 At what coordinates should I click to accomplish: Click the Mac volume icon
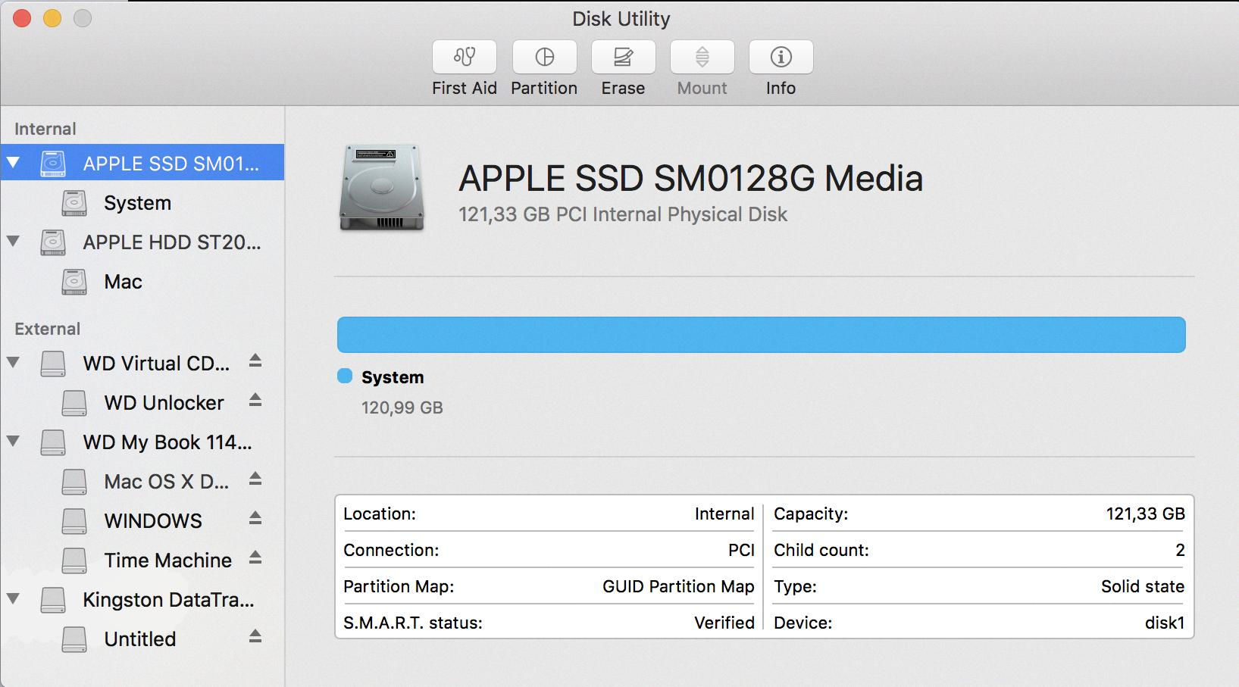tap(74, 282)
